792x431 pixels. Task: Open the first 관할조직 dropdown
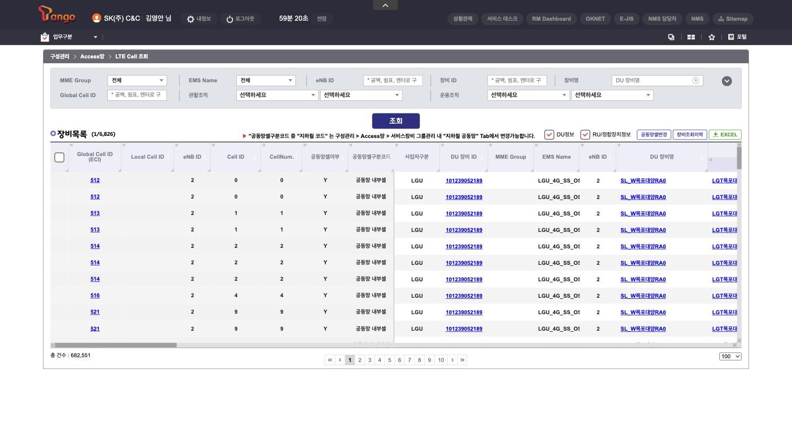277,95
